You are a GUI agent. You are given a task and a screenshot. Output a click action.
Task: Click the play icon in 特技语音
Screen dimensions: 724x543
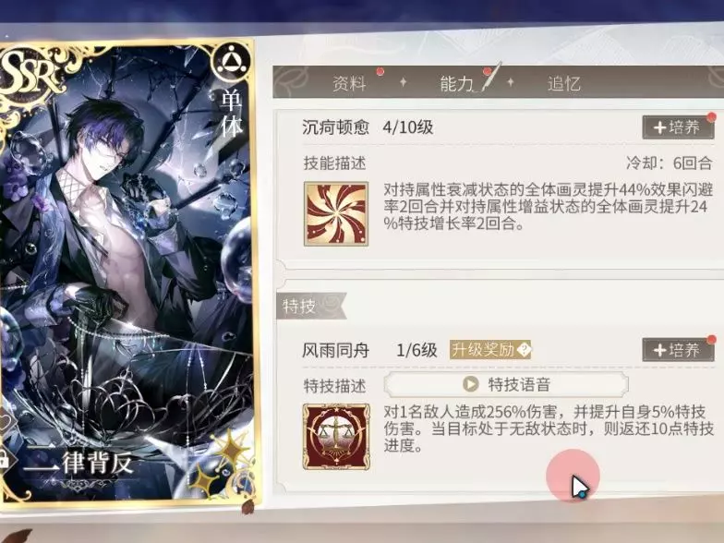coord(471,384)
